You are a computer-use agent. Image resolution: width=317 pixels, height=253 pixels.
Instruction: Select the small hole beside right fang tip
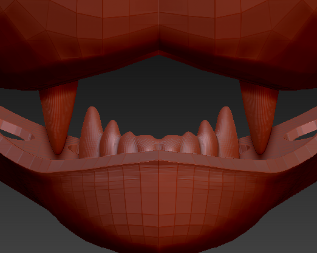pos(245,148)
